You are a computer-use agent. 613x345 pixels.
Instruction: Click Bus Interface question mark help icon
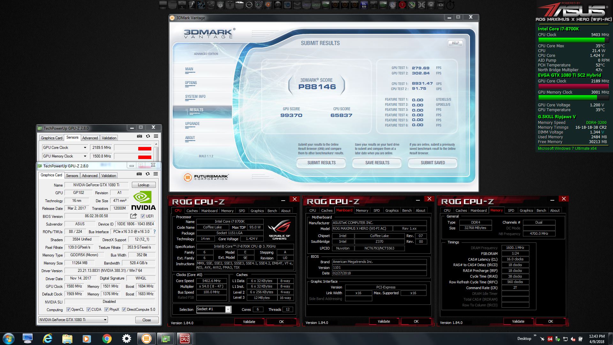[x=155, y=232]
